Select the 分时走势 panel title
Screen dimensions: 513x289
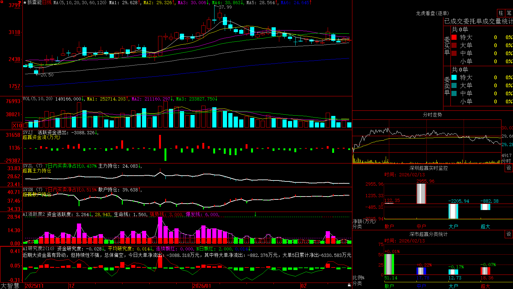(x=433, y=115)
